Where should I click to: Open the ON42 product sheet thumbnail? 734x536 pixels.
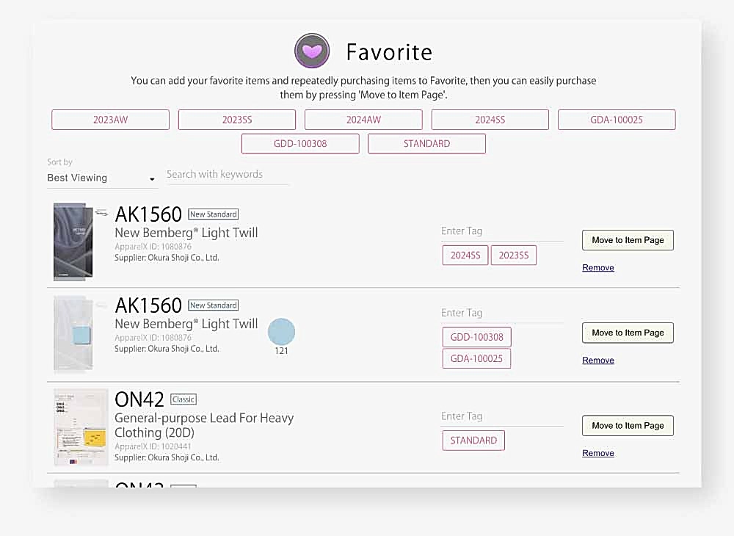[x=81, y=427]
